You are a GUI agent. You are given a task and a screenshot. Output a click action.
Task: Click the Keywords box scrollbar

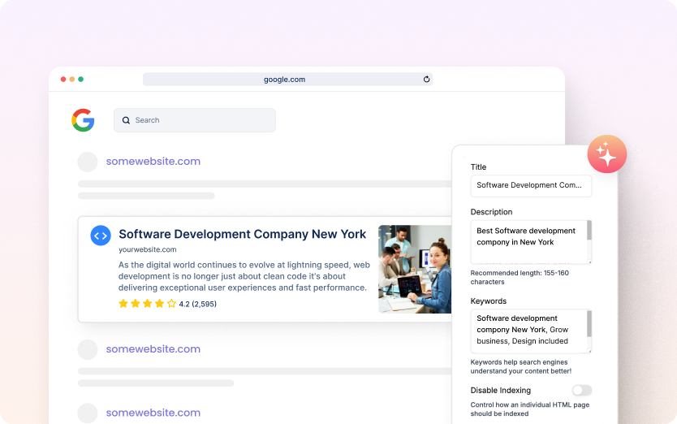coord(589,322)
